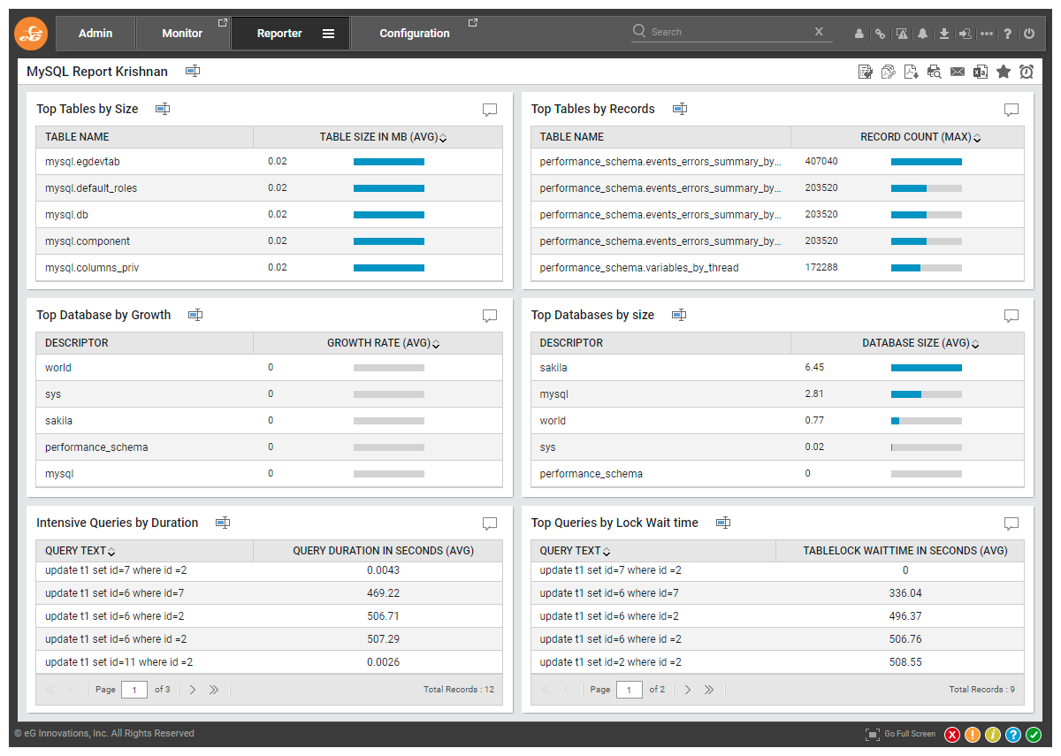Image resolution: width=1061 pixels, height=756 pixels.
Task: Click the help question mark icon
Action: [x=1008, y=34]
